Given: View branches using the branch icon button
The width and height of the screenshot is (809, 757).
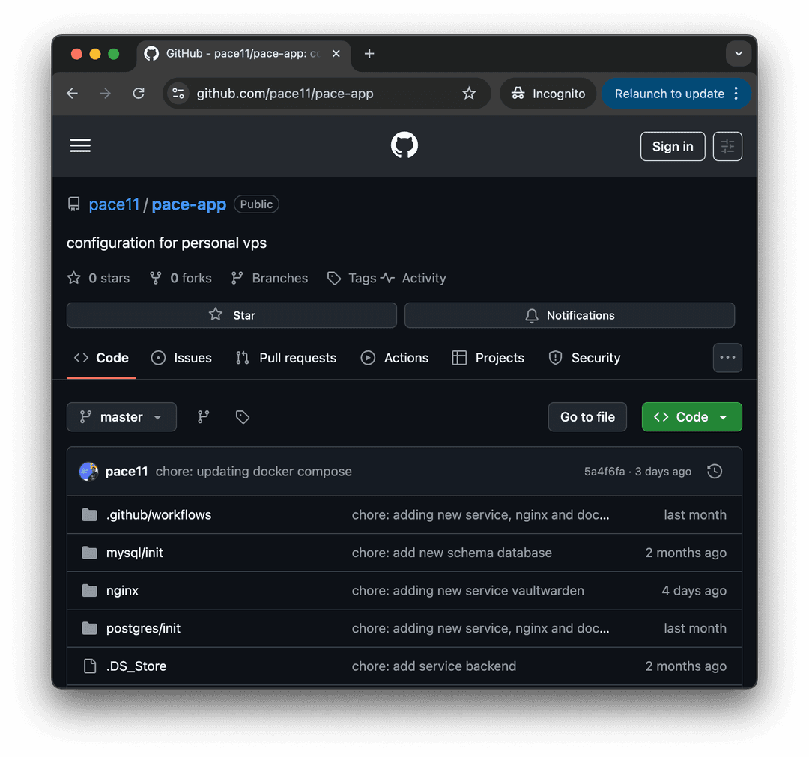Looking at the screenshot, I should pos(204,416).
